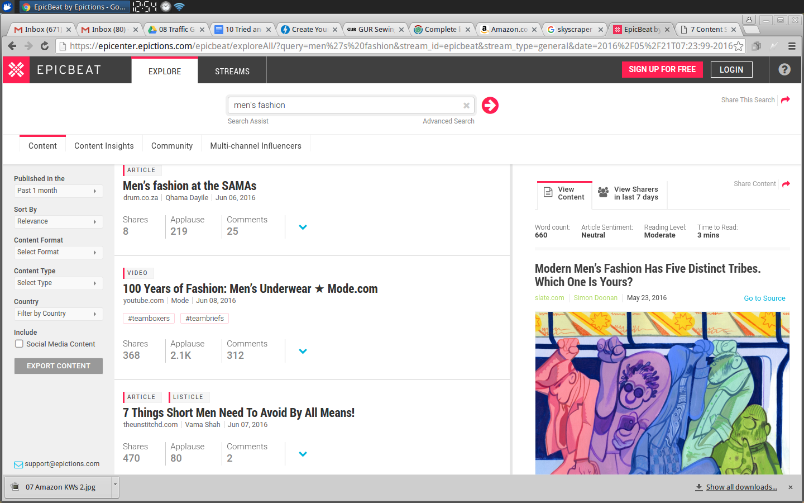Select the Content tab
The height and width of the screenshot is (503, 804).
click(x=42, y=146)
